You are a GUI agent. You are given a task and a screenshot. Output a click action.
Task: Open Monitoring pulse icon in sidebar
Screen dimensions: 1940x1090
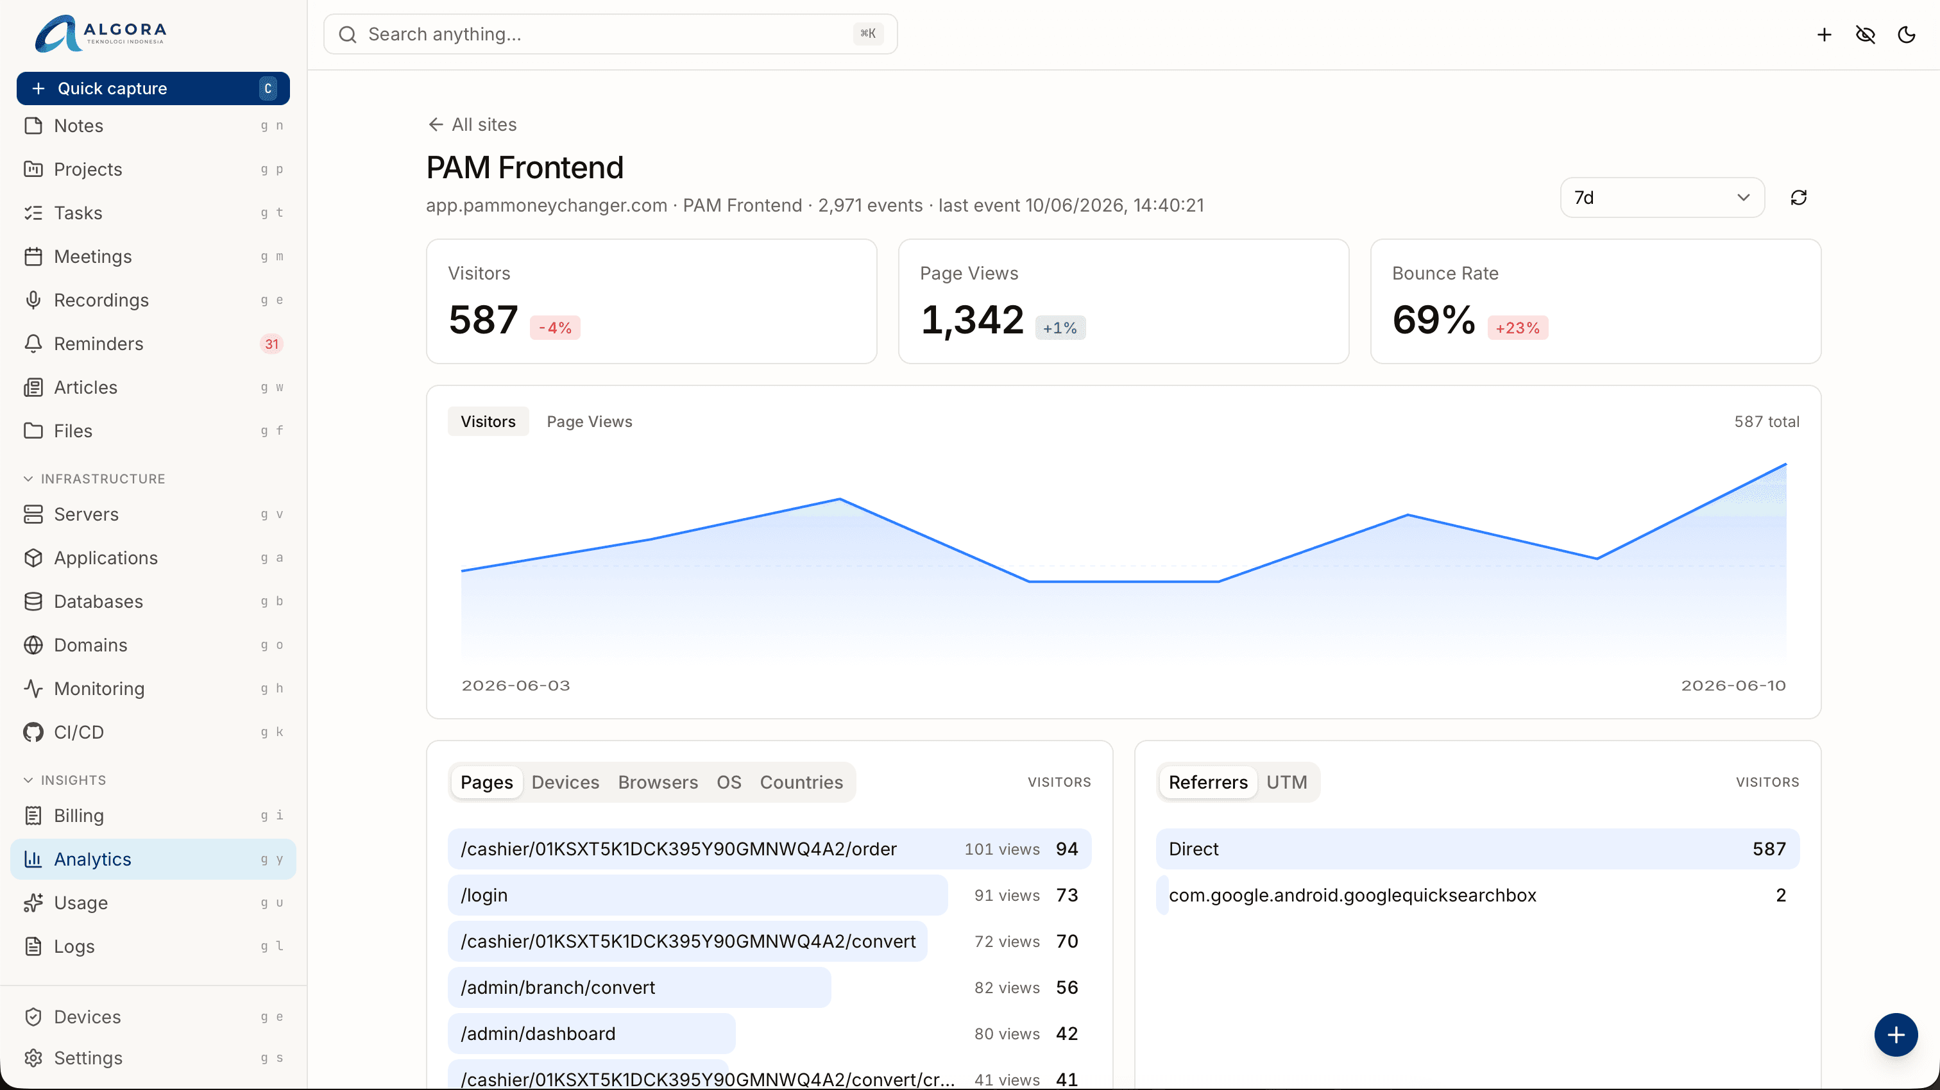(x=33, y=688)
